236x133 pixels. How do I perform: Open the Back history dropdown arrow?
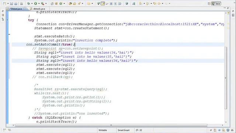(x=162, y=3)
